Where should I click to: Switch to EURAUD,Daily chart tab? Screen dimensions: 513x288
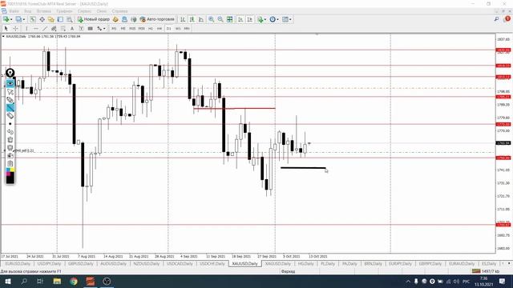click(462, 263)
